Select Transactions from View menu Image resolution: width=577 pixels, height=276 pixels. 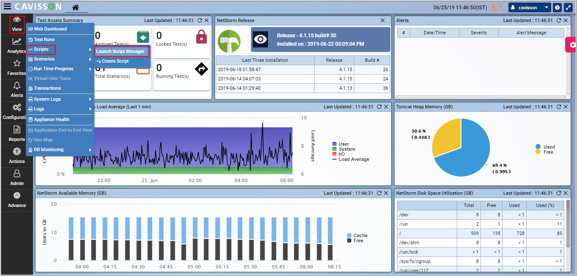pyautogui.click(x=60, y=88)
